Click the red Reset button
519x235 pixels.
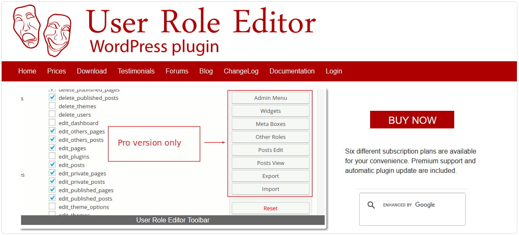pyautogui.click(x=270, y=208)
